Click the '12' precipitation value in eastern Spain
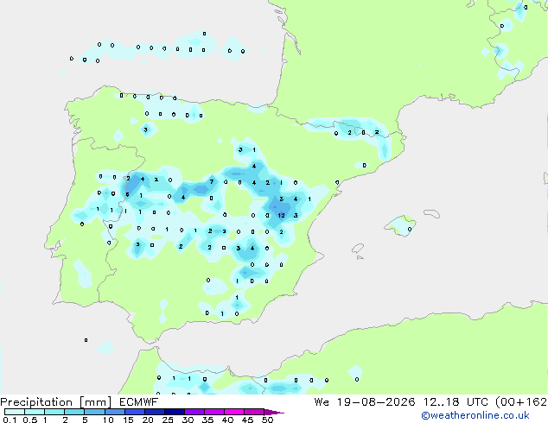Screen dimensions: 548x423 click(281, 215)
